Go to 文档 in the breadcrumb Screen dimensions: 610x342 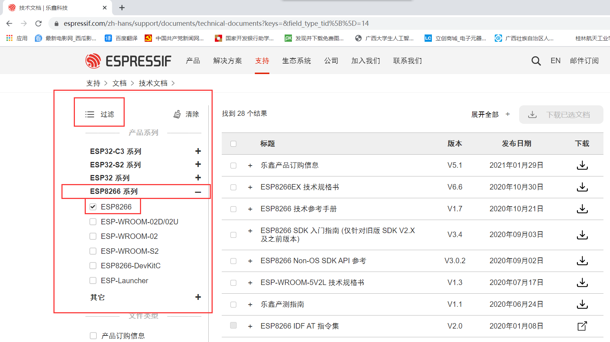coord(120,83)
